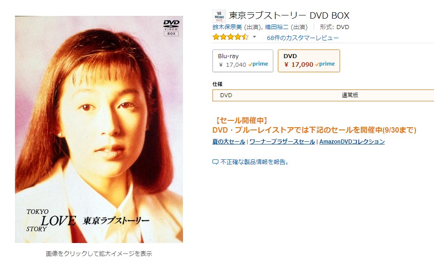The height and width of the screenshot is (263, 434).
Task: Click 不正確な製品情報を報告 link
Action: [x=255, y=162]
